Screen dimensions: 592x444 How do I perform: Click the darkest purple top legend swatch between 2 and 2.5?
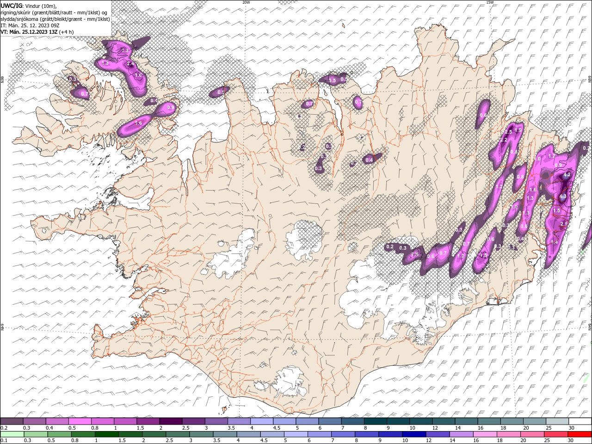[x=170, y=421]
